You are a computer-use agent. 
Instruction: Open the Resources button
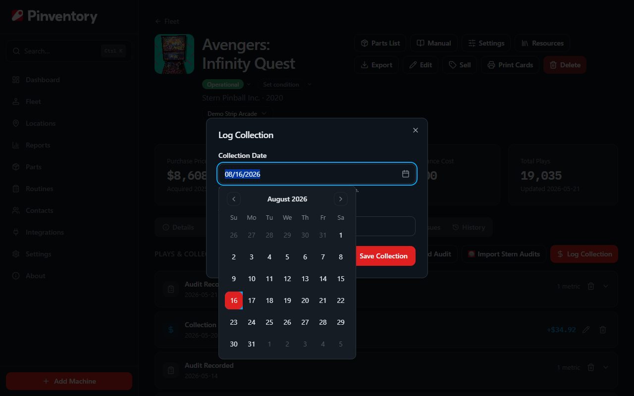pos(542,43)
